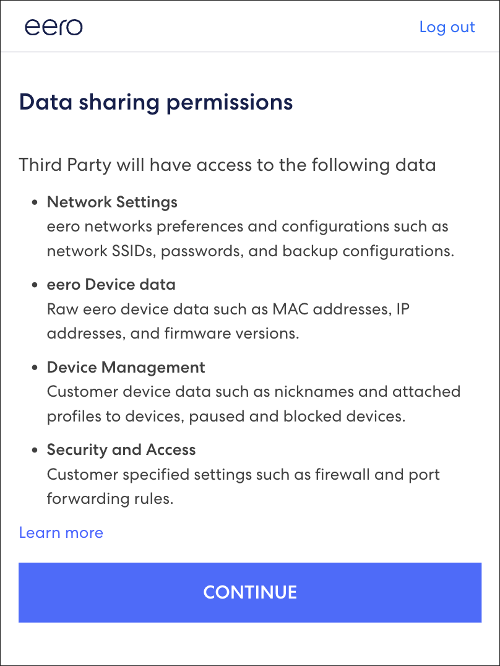Click the eero logo

click(53, 27)
